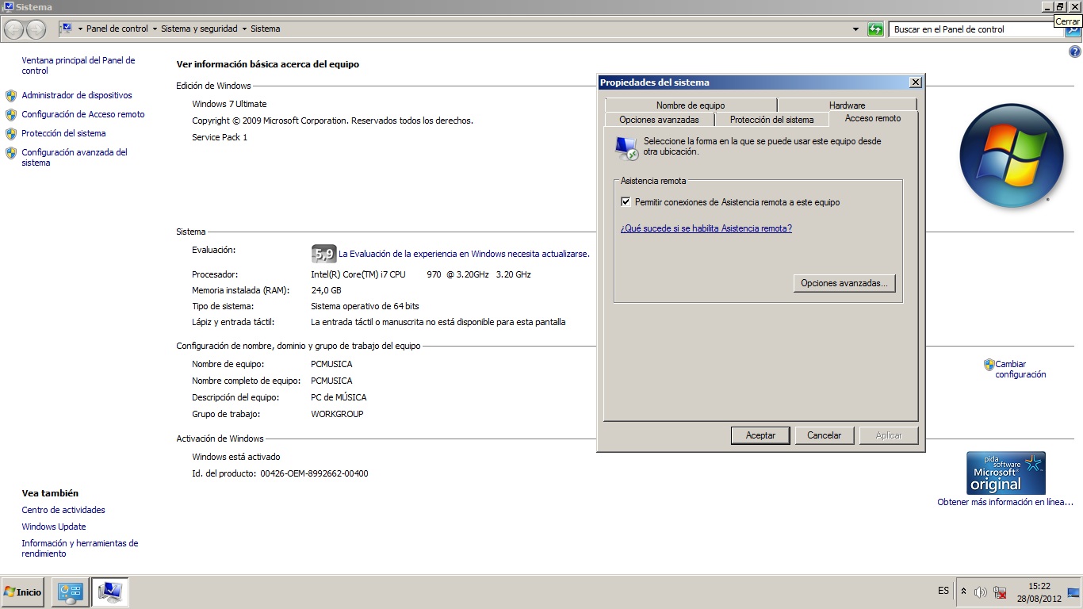Open Centro de actividades link

pyautogui.click(x=63, y=510)
